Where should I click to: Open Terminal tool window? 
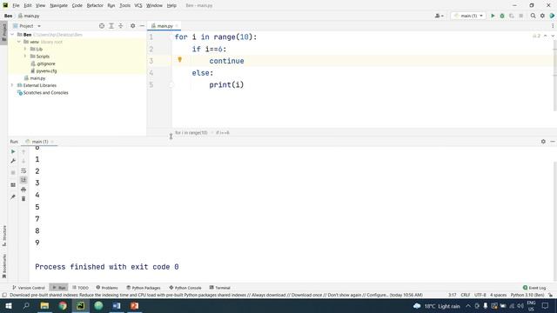(220, 288)
